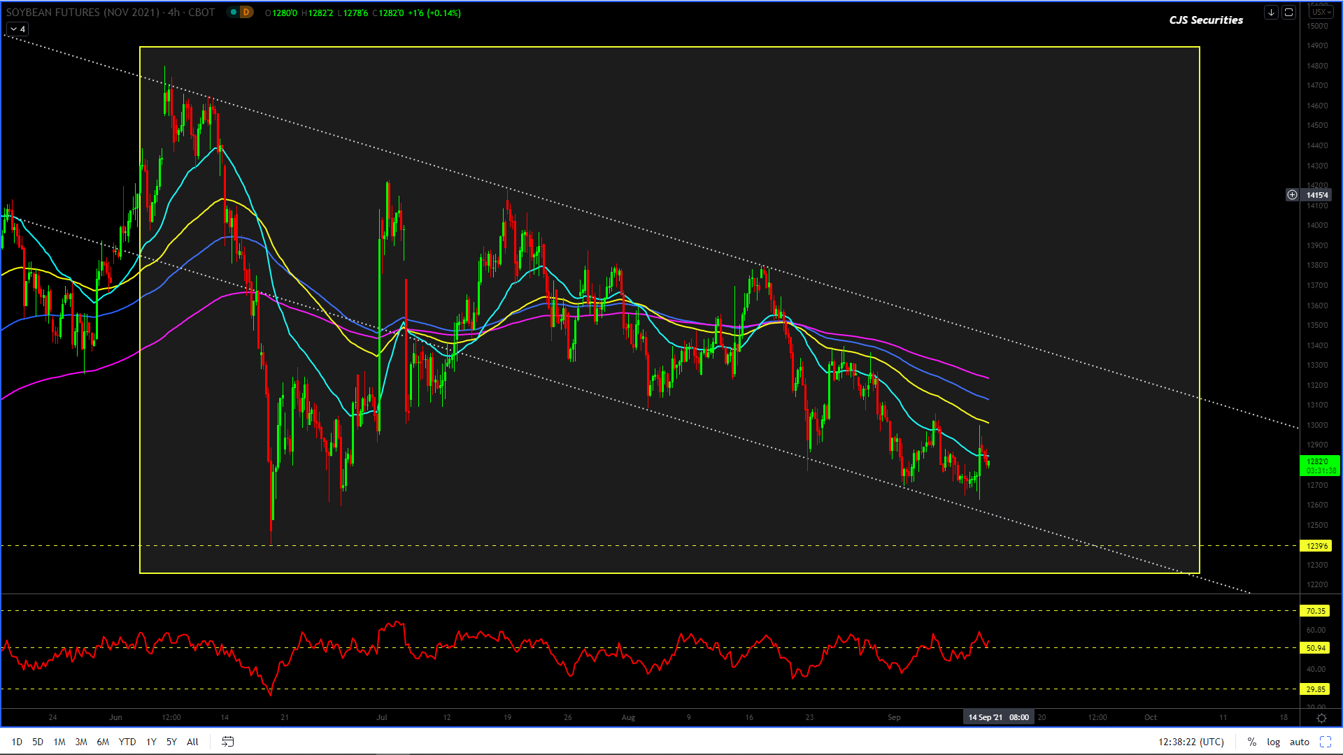Open the USX currency dropdown

[x=1321, y=13]
